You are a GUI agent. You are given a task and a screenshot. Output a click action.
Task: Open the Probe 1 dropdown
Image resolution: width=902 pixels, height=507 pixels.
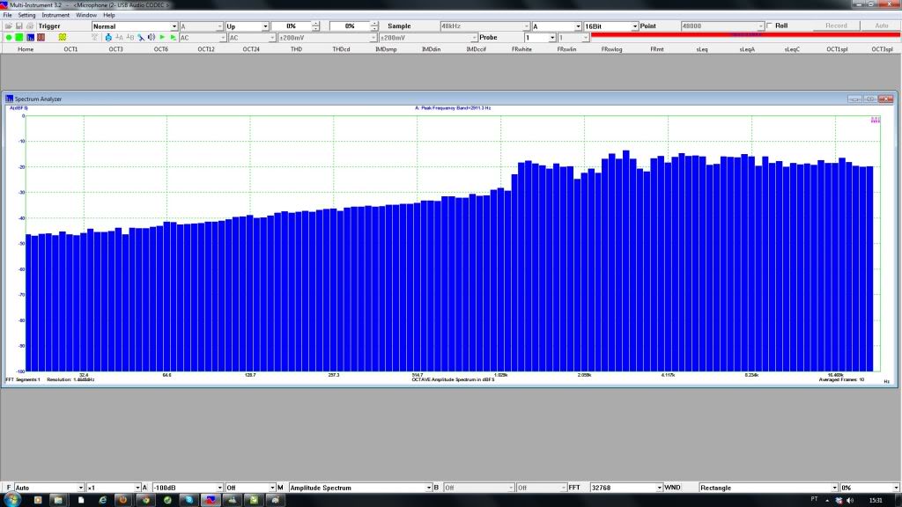pyautogui.click(x=540, y=37)
